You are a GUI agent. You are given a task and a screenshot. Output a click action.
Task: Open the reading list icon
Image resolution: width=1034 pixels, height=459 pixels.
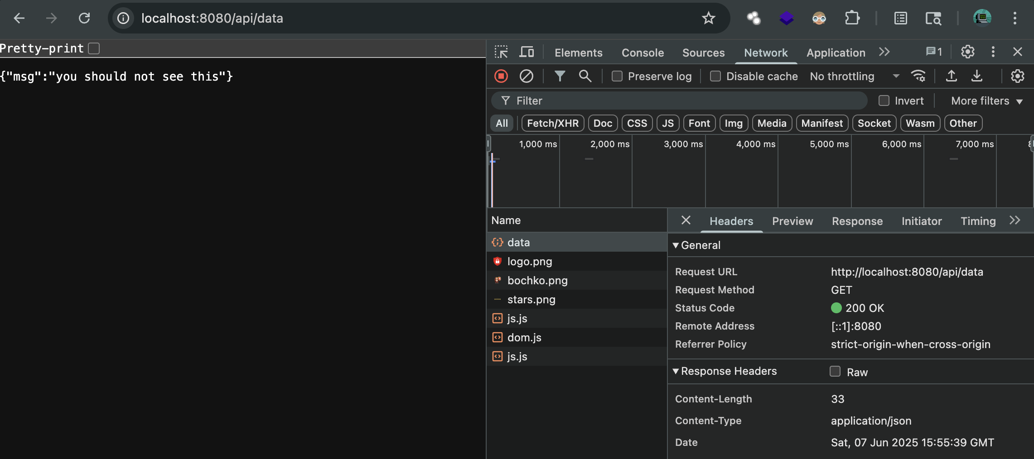click(900, 18)
